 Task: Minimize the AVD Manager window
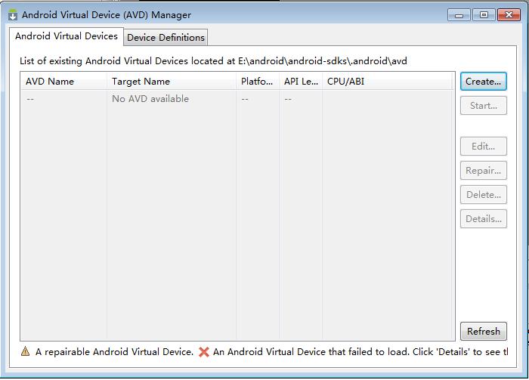pos(459,15)
